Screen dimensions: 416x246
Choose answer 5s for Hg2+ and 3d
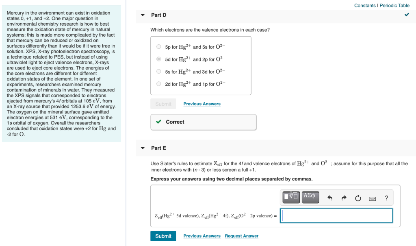pyautogui.click(x=158, y=71)
